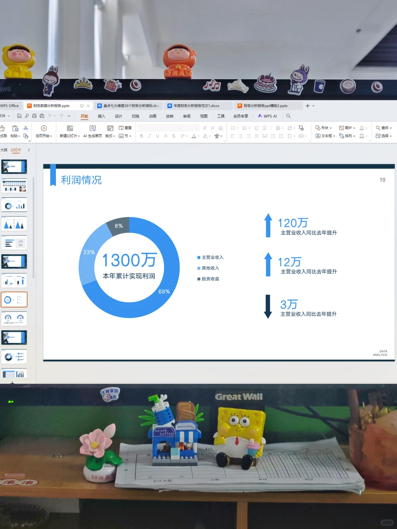
Task: Click the distributed alignment icon
Action: pos(265,136)
